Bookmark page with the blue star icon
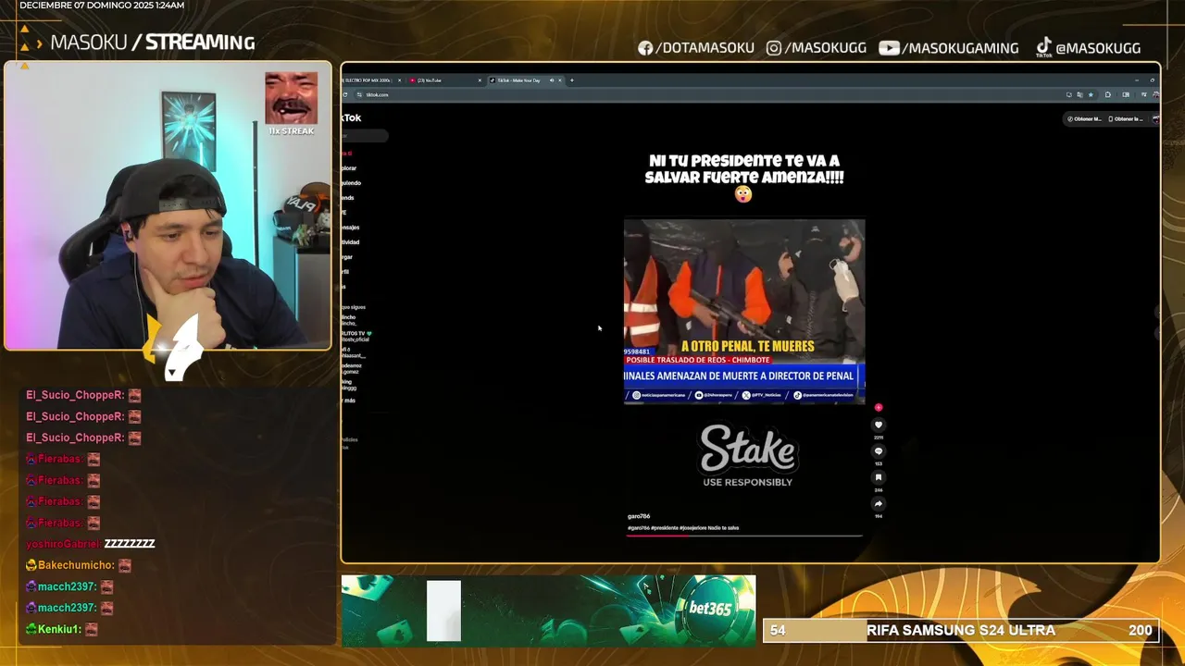 [1091, 94]
